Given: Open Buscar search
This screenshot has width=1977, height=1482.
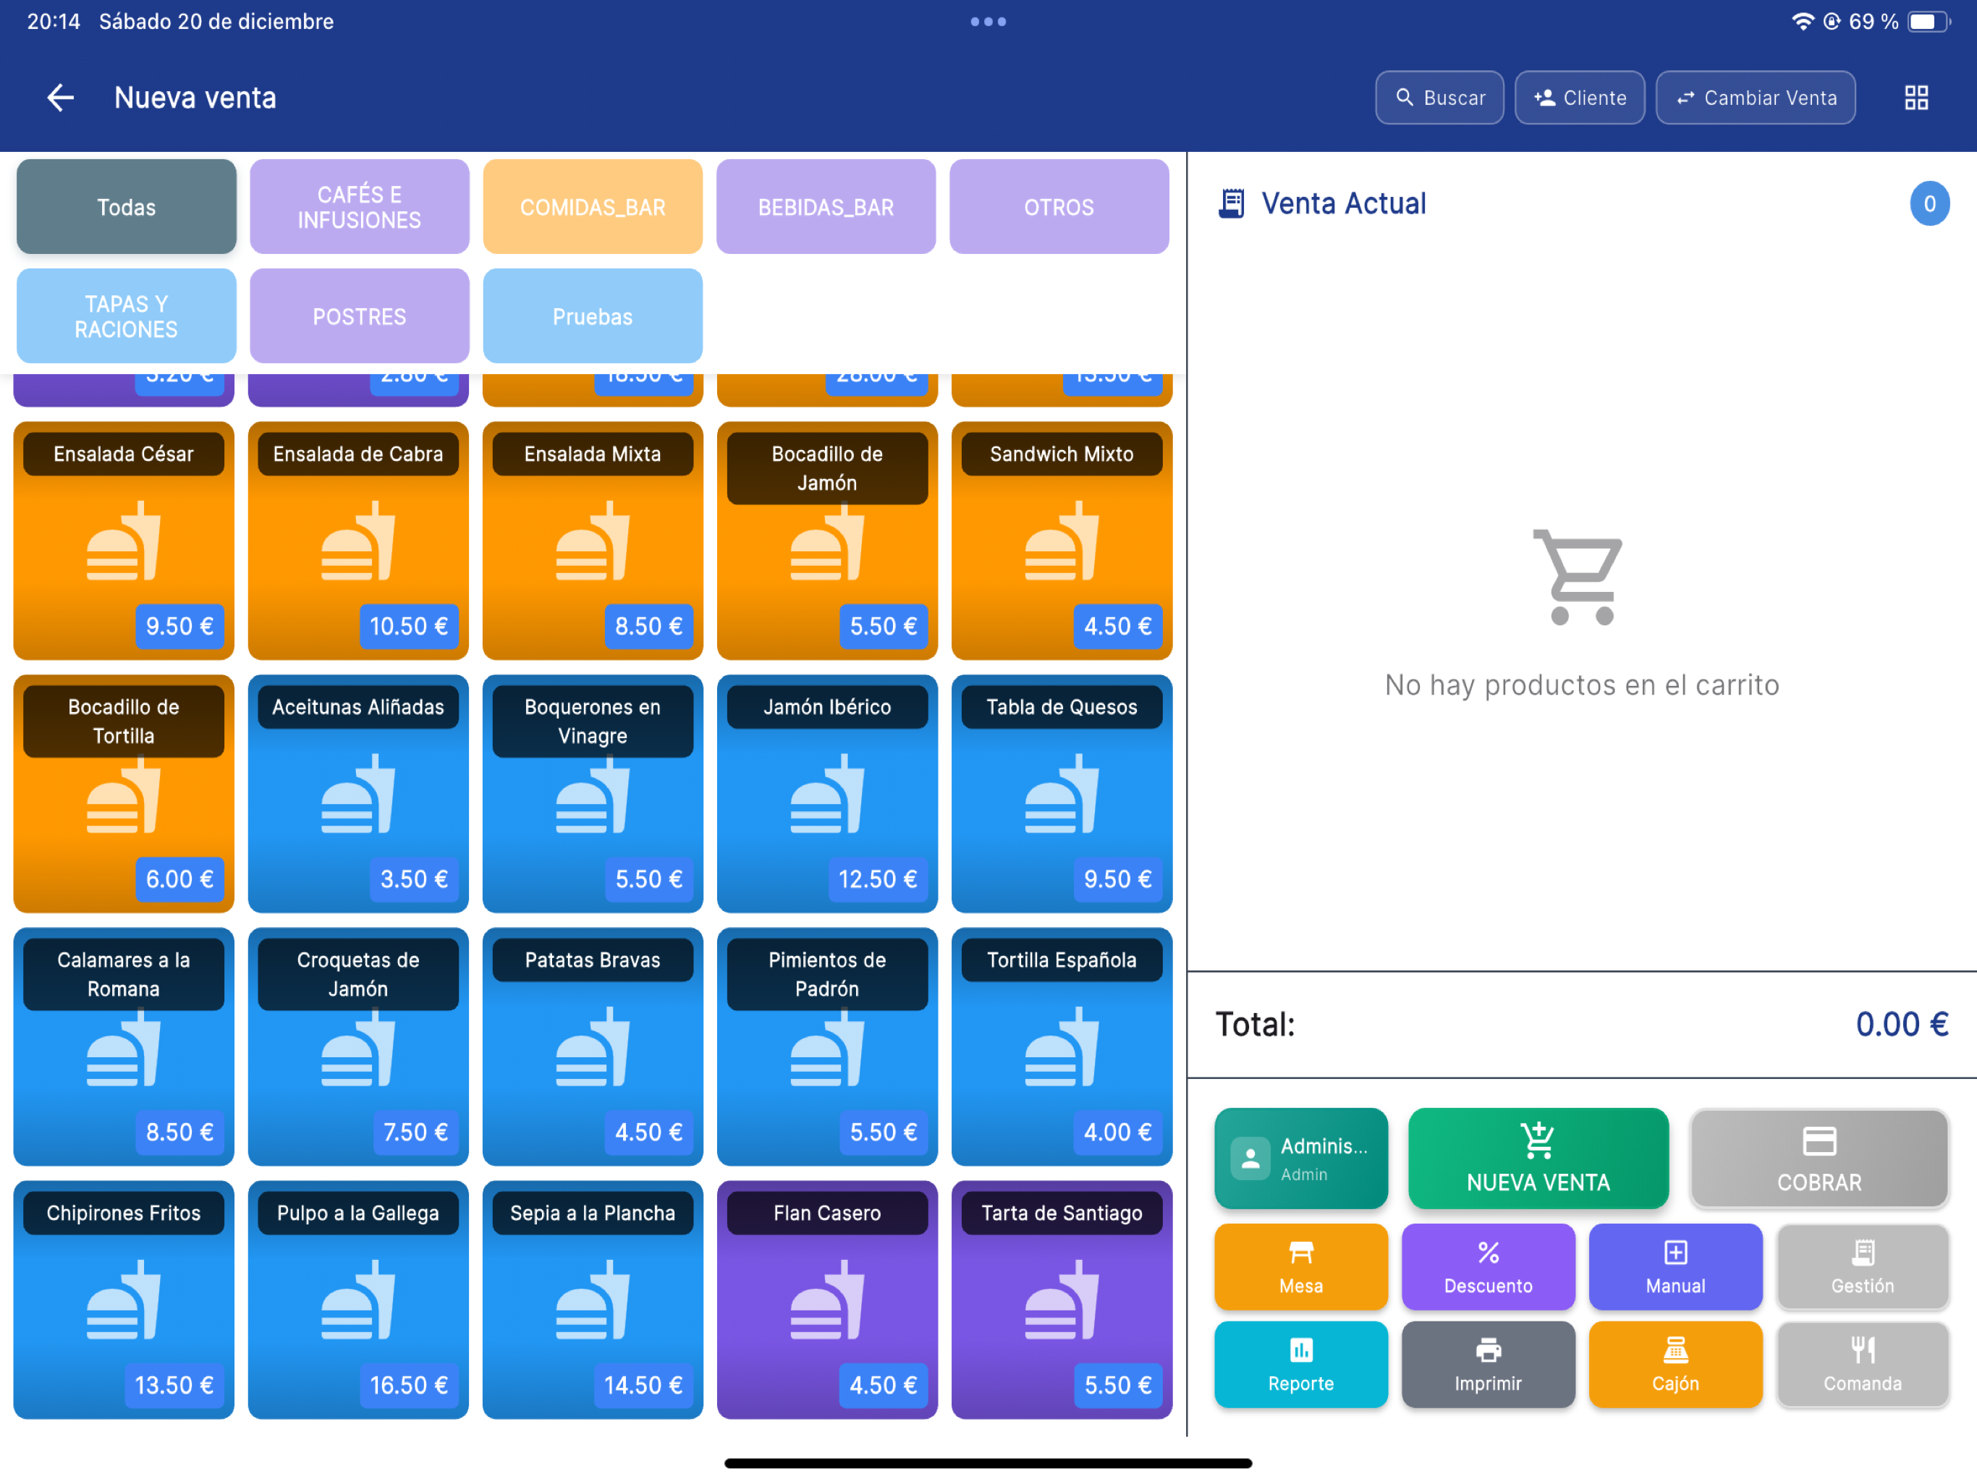Looking at the screenshot, I should (1439, 98).
